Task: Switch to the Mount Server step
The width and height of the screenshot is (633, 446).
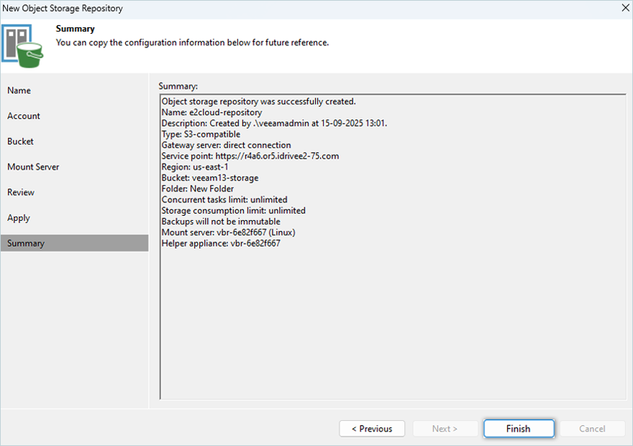Action: (33, 167)
